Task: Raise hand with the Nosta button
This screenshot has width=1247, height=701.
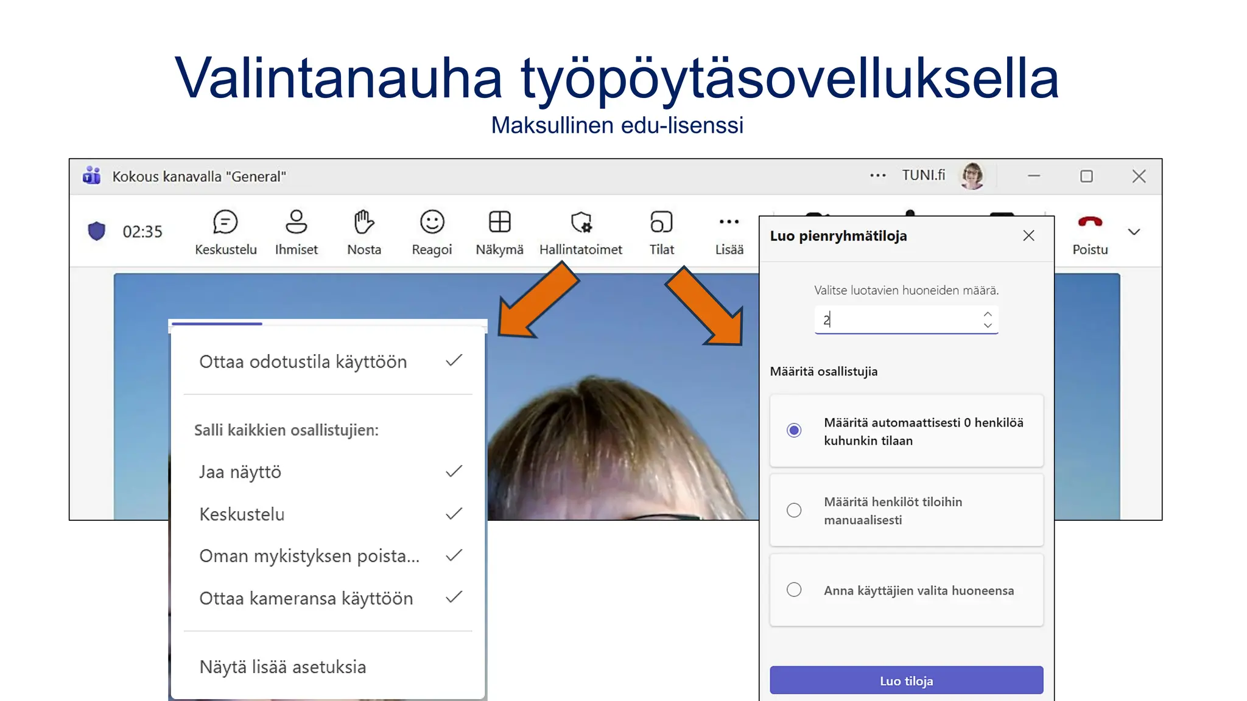Action: click(364, 232)
